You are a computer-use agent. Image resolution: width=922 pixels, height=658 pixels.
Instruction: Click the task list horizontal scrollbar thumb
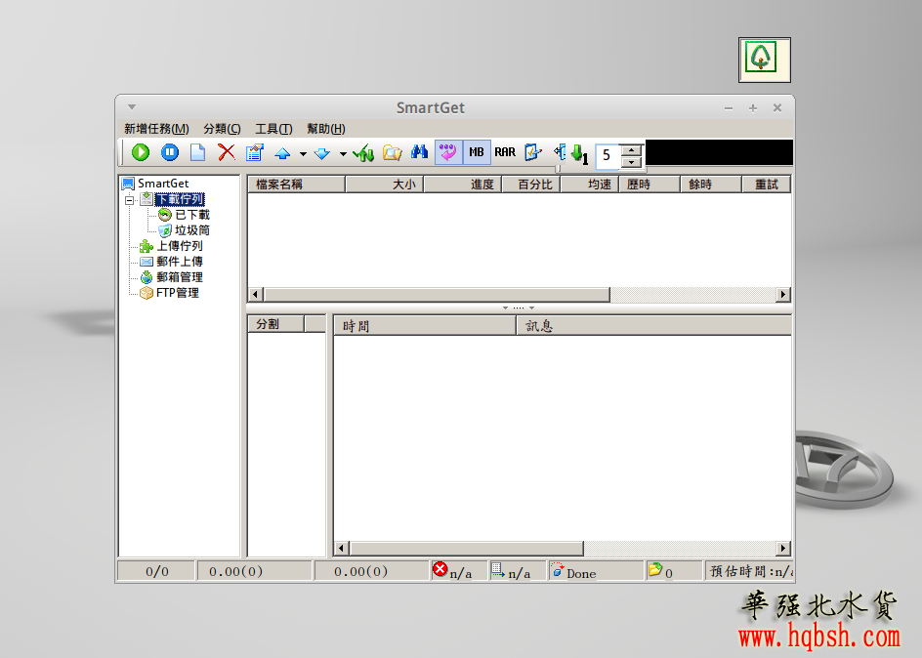coord(437,294)
